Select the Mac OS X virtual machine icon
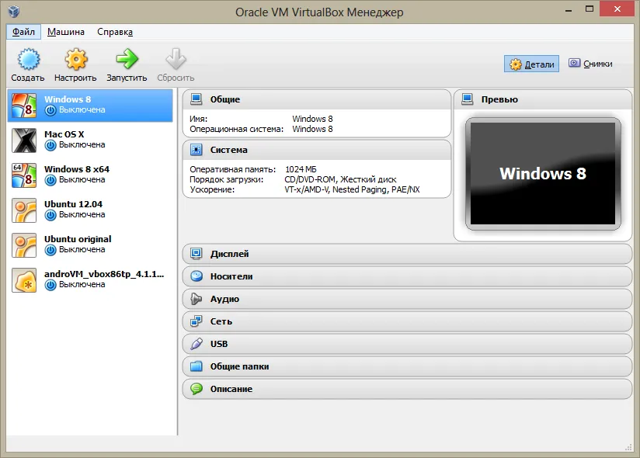Image resolution: width=640 pixels, height=458 pixels. pos(23,141)
